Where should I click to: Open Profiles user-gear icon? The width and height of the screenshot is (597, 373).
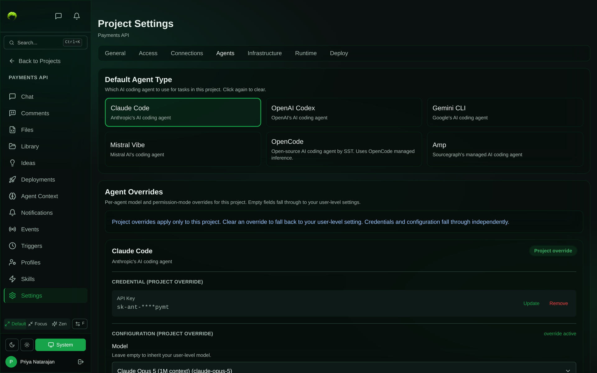click(x=12, y=262)
